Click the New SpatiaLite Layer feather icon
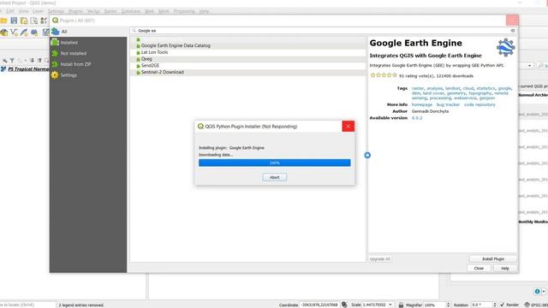This screenshot has width=548, height=308. point(24,33)
